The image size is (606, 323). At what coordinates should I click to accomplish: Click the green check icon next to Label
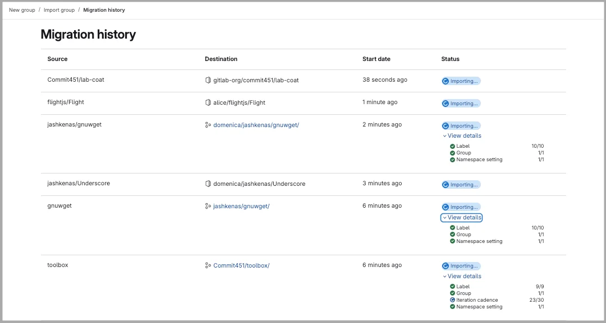(453, 146)
